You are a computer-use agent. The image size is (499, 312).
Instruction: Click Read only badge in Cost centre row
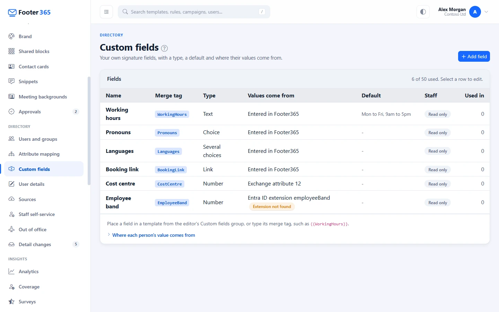[438, 184]
